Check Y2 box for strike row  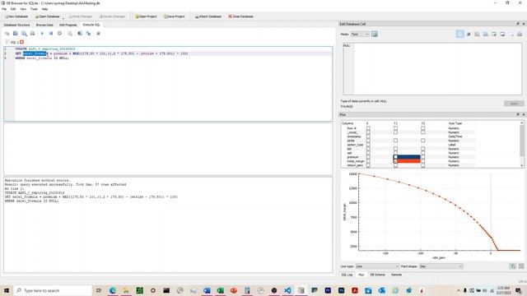pos(422,141)
